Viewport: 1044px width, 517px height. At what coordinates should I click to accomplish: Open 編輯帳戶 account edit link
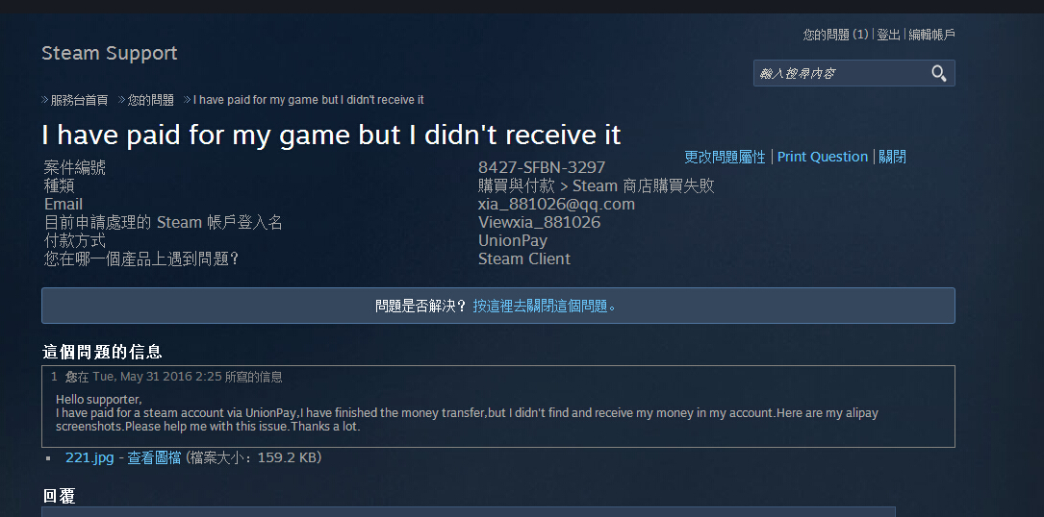pyautogui.click(x=931, y=35)
